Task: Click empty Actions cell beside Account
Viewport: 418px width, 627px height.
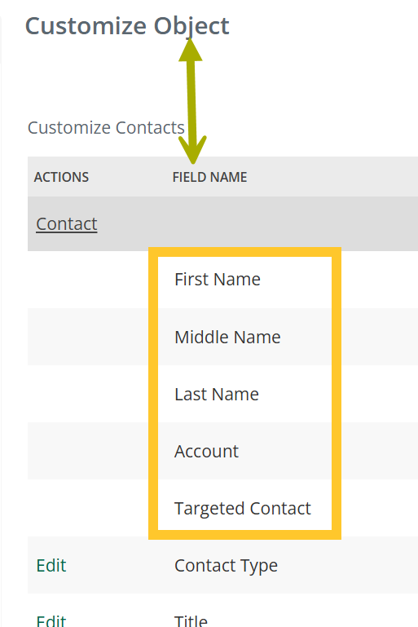Action: 88,451
